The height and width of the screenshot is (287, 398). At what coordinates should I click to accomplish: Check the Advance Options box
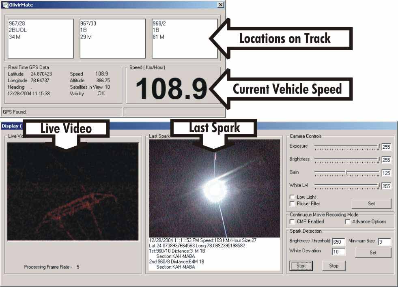(347, 222)
